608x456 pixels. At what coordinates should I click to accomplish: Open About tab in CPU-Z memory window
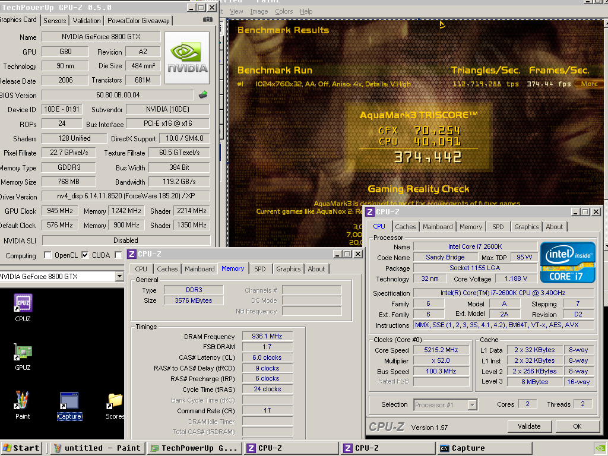[x=316, y=269]
